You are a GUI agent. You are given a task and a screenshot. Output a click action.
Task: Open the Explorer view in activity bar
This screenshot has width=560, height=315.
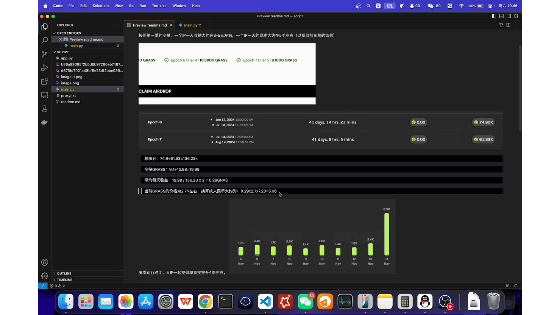pos(45,27)
